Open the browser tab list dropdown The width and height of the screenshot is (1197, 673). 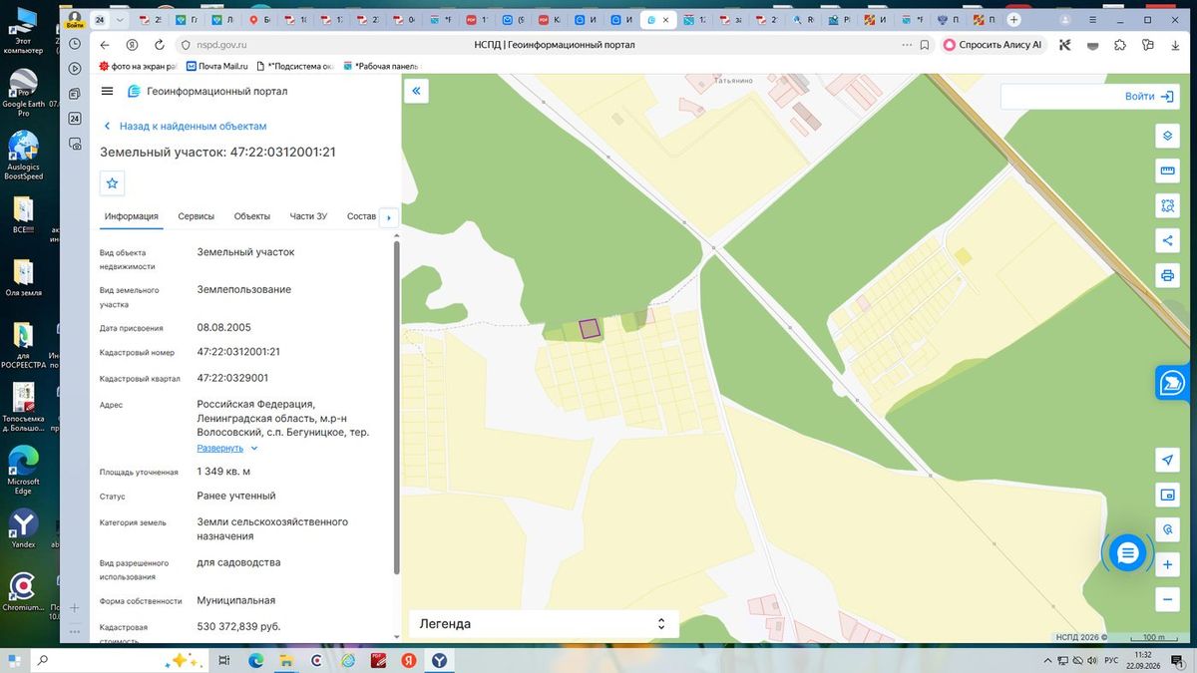121,20
